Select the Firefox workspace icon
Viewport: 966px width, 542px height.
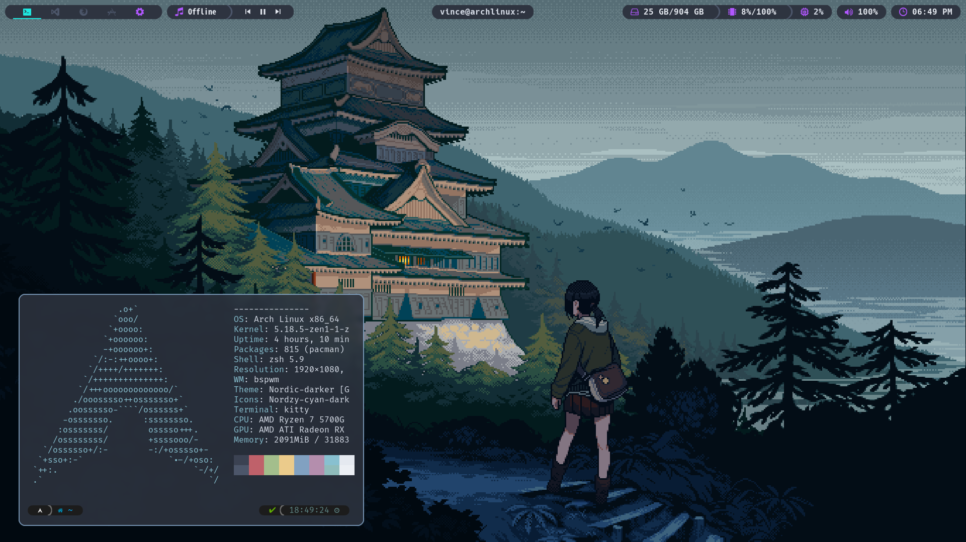coord(83,12)
